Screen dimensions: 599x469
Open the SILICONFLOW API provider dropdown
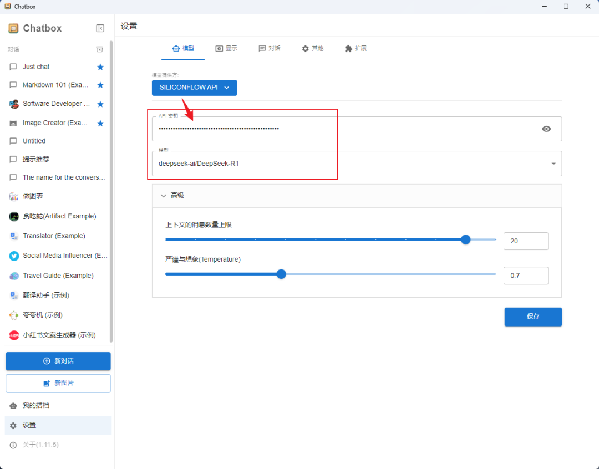(x=195, y=88)
